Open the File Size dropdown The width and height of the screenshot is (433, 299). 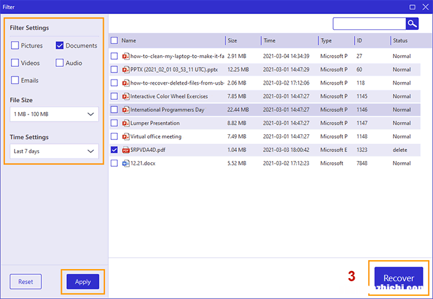(54, 115)
